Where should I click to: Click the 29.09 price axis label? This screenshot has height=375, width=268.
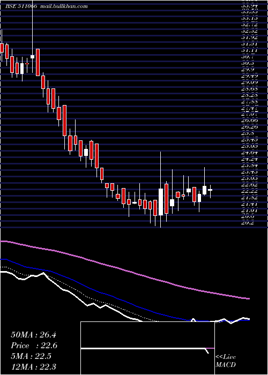250,82
